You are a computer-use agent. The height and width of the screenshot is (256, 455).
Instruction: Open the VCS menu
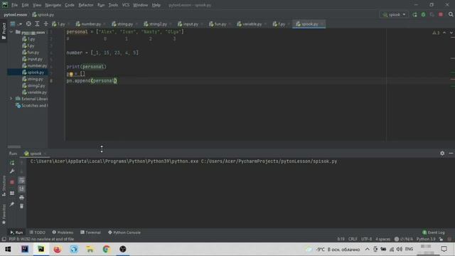pos(126,5)
